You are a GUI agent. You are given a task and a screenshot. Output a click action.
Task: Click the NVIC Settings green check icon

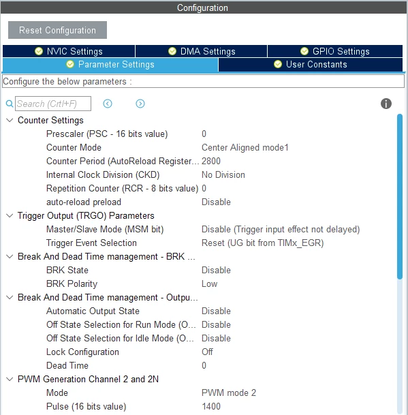(x=39, y=51)
